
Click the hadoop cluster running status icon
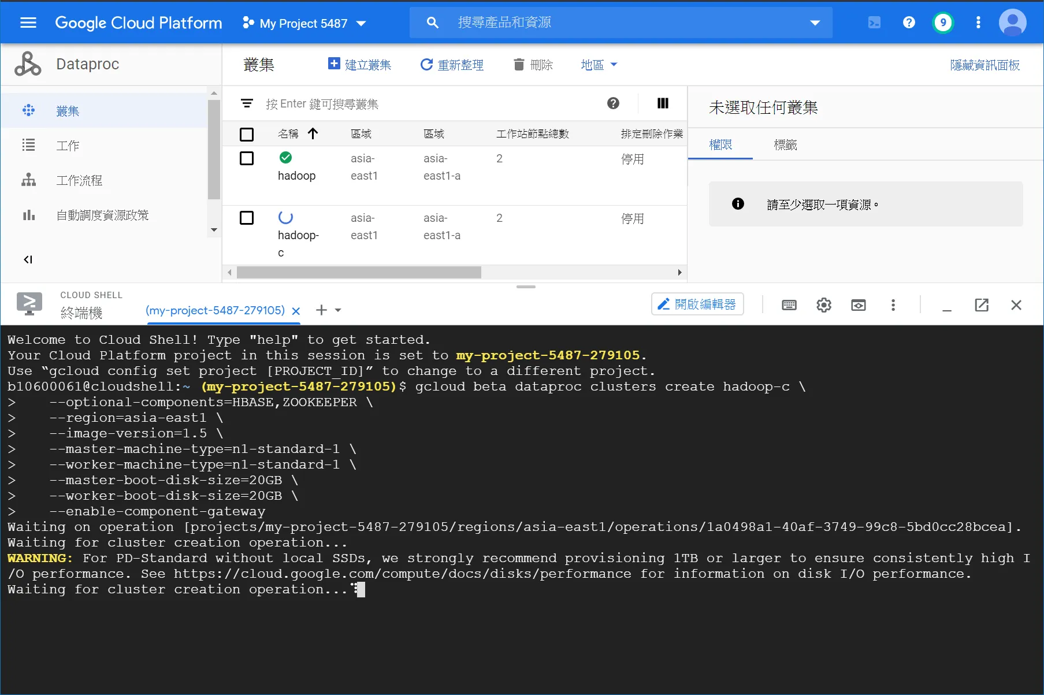tap(285, 157)
